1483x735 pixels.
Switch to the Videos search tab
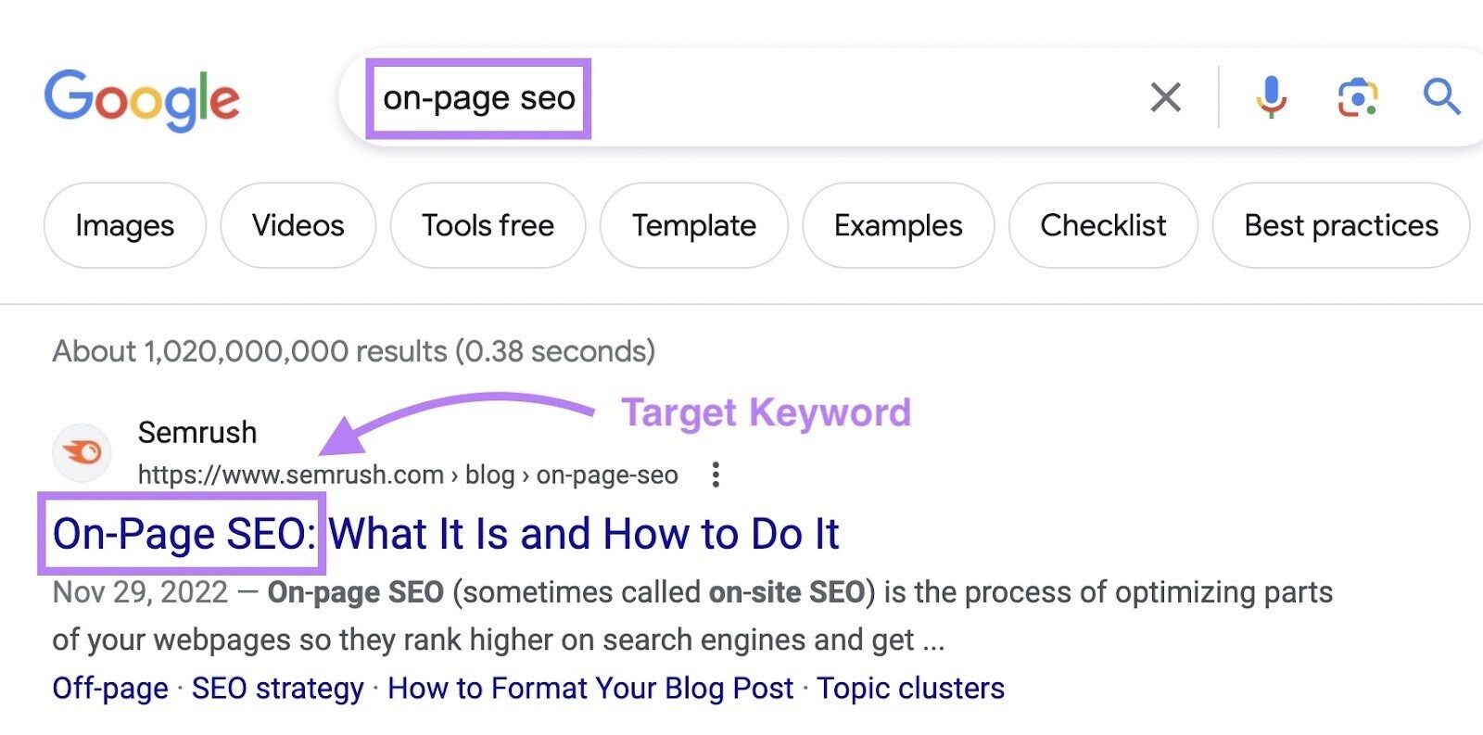click(298, 225)
